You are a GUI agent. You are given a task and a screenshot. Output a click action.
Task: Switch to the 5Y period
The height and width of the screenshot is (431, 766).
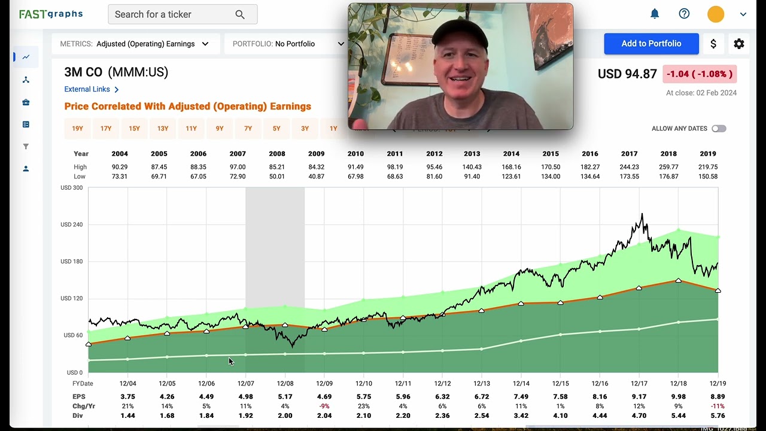point(276,129)
